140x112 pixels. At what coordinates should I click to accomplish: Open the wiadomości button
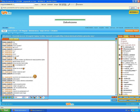click(123, 101)
